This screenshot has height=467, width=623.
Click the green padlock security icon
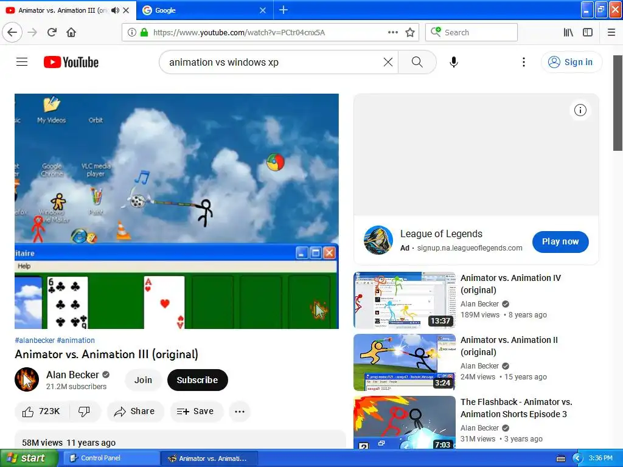[x=144, y=32]
